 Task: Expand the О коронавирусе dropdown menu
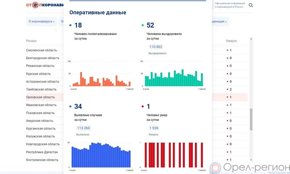coord(41,22)
